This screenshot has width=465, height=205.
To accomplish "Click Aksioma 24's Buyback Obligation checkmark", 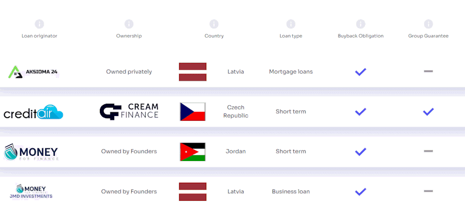I will point(360,72).
